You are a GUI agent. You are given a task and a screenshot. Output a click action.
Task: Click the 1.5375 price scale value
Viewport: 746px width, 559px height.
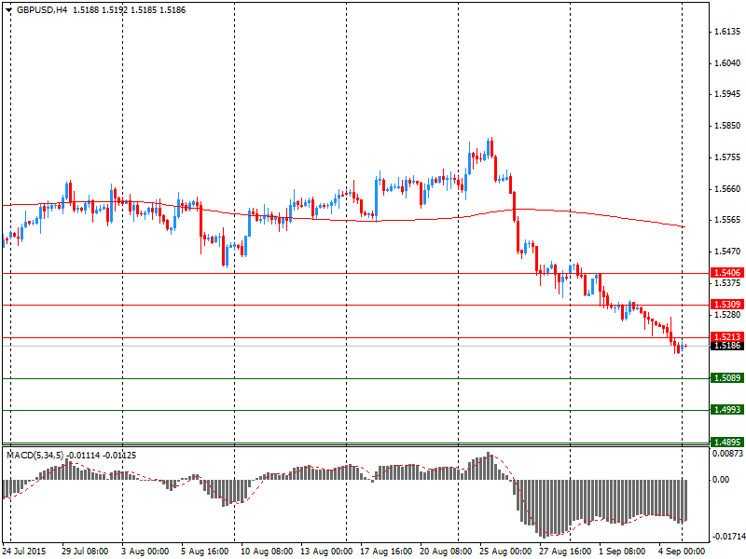728,283
